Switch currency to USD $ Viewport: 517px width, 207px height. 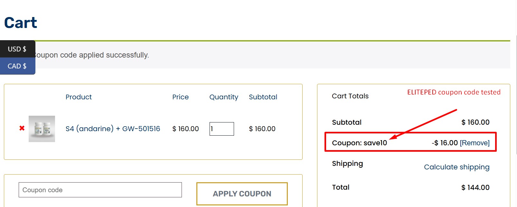(17, 49)
